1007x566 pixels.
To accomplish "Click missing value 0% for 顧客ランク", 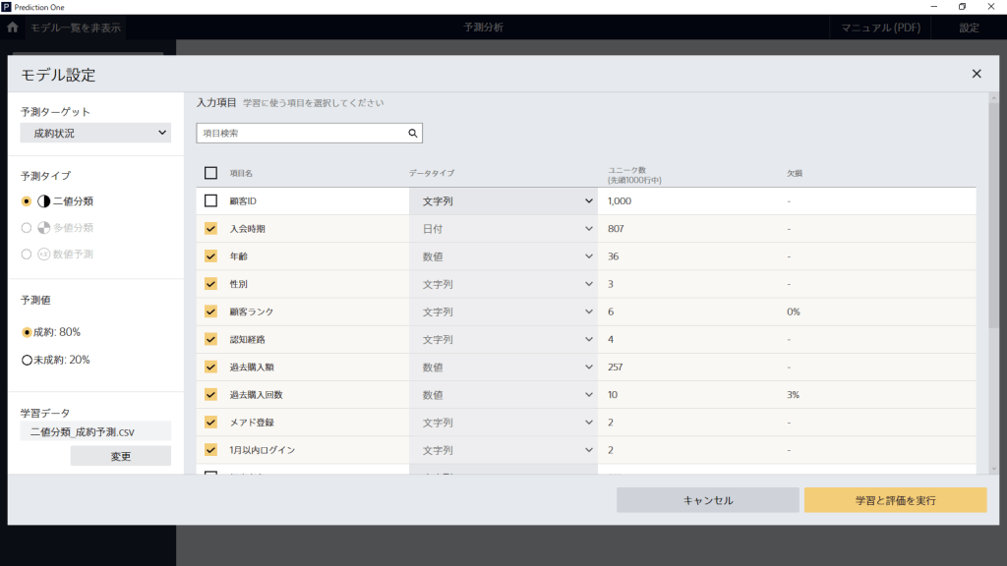I will pos(794,311).
